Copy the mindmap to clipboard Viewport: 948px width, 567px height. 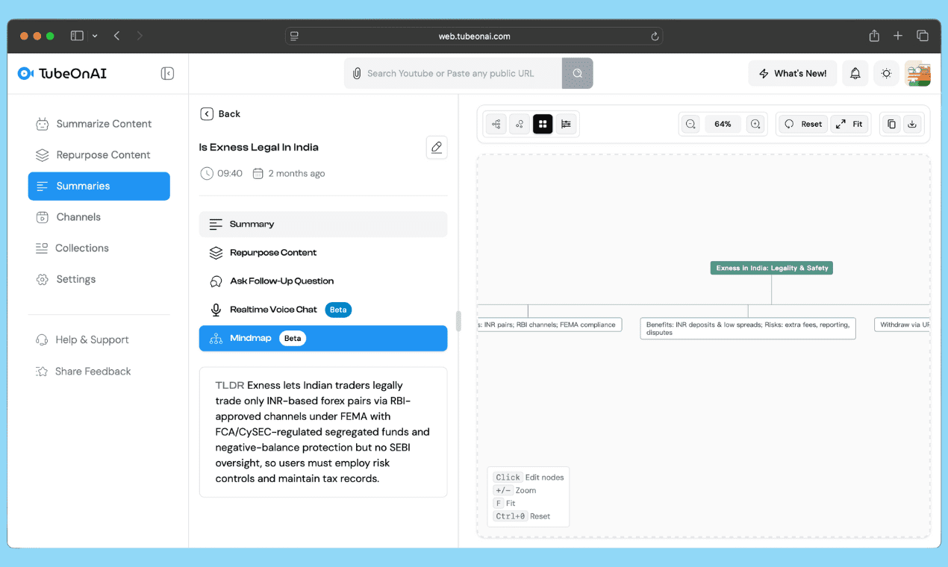coord(891,125)
